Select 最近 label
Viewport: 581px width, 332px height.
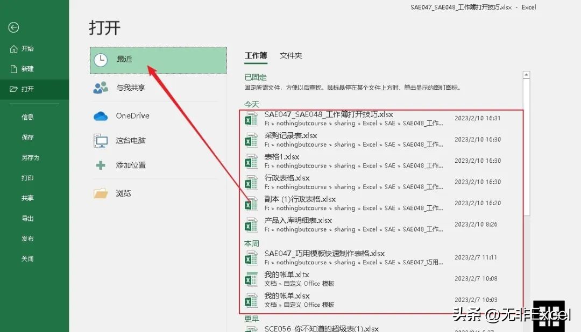point(124,59)
